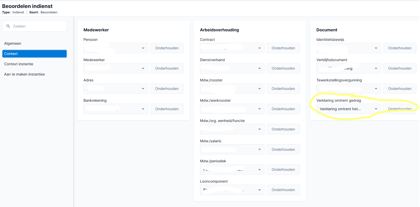Click the search magnifier icon
Image resolution: width=420 pixels, height=207 pixels.
[8, 26]
